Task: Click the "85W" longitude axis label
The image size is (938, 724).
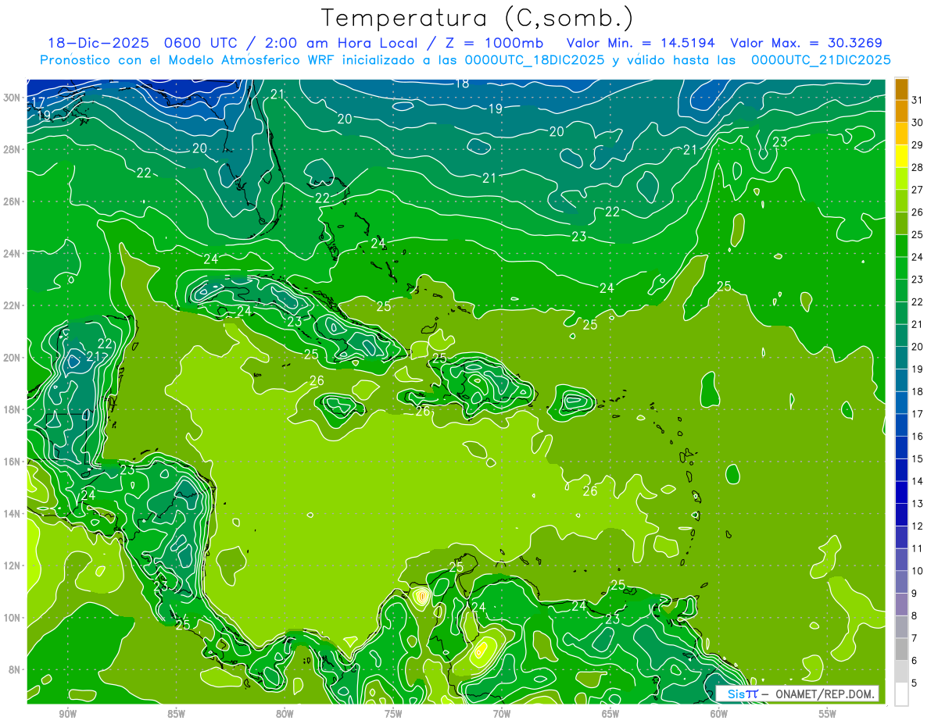Action: coord(177,714)
